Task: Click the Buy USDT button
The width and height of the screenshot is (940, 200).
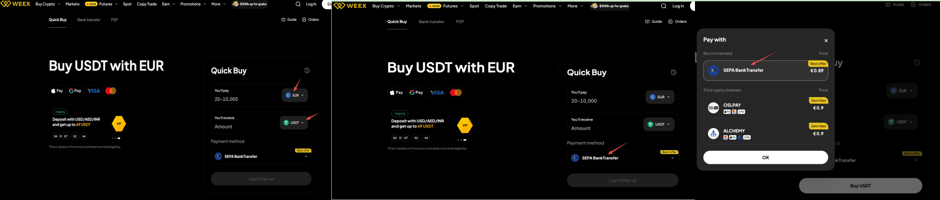Action: pos(860,186)
